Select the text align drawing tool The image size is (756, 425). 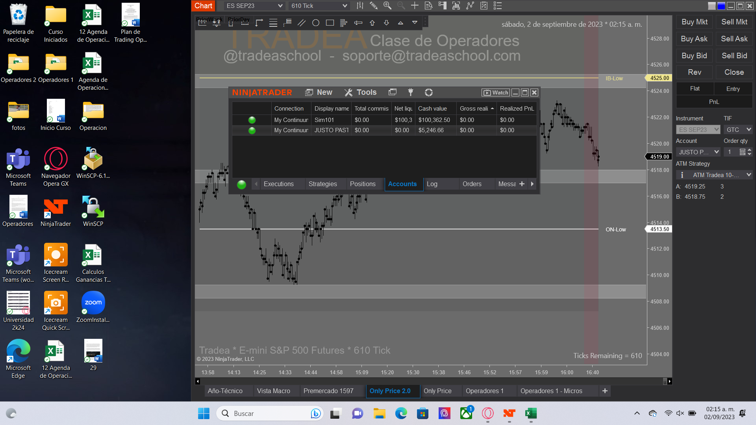tap(344, 23)
